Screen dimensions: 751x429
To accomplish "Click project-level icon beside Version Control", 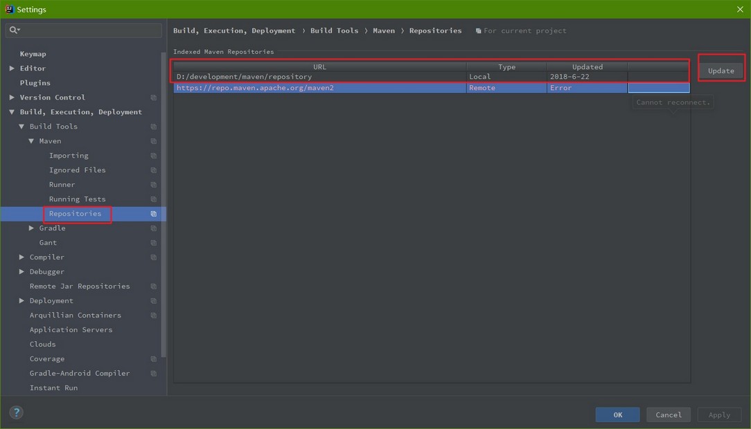I will coord(154,98).
